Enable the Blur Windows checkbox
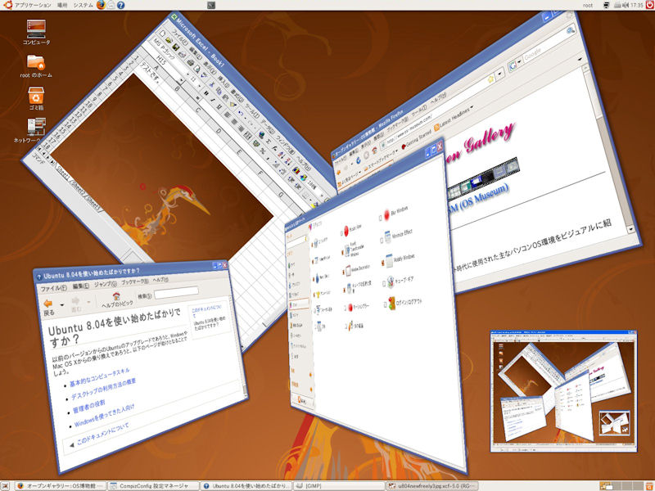This screenshot has height=491, width=655. click(x=381, y=218)
